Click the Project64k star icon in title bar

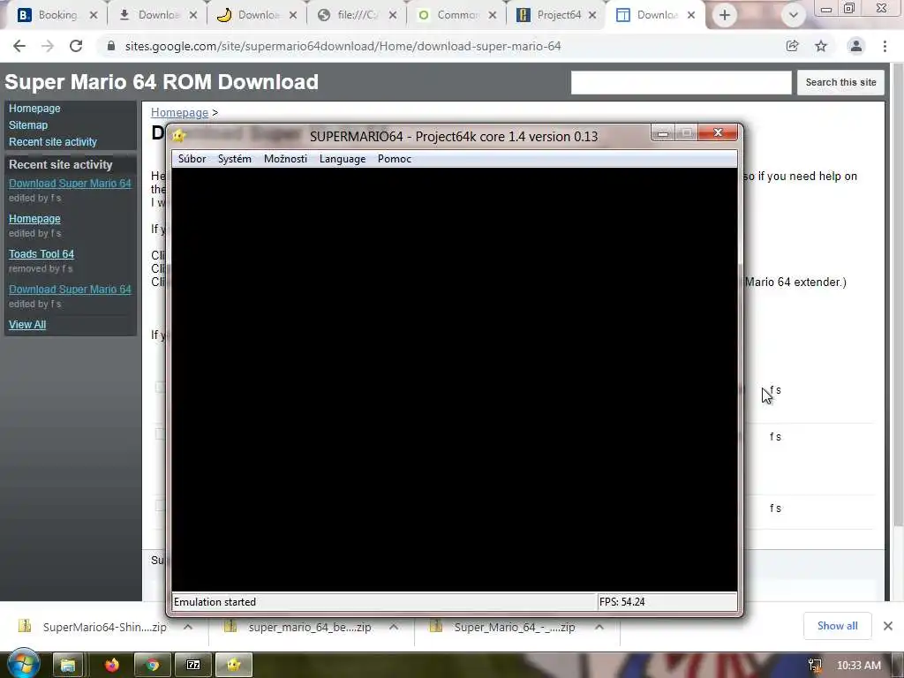click(178, 136)
